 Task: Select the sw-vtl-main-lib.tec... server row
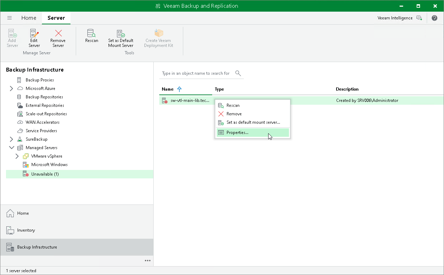(301, 100)
